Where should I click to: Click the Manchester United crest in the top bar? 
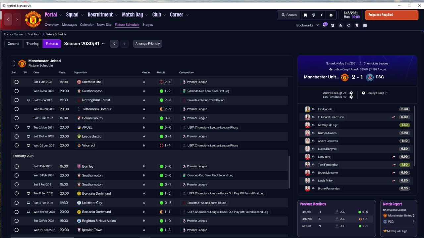point(33,20)
